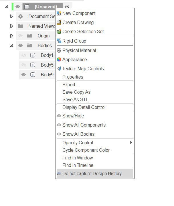This screenshot has width=174, height=206.
Task: Click the Design History timeline icon
Action: [59, 173]
